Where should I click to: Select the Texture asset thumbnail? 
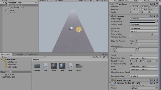pyautogui.click(x=79, y=66)
